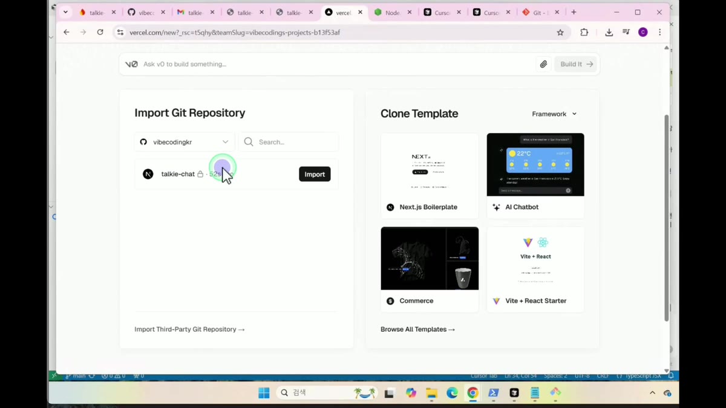The width and height of the screenshot is (726, 408).
Task: Click the Windows taskbar search box
Action: click(327, 393)
